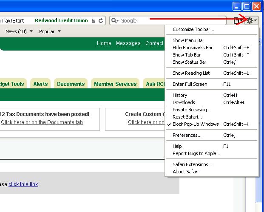
Task: Choose Enter Full Screen
Action: 212,84
